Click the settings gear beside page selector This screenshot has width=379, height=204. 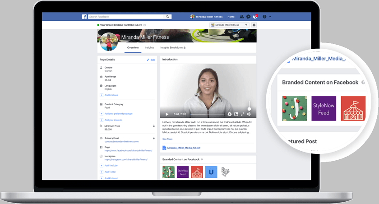tap(254, 25)
